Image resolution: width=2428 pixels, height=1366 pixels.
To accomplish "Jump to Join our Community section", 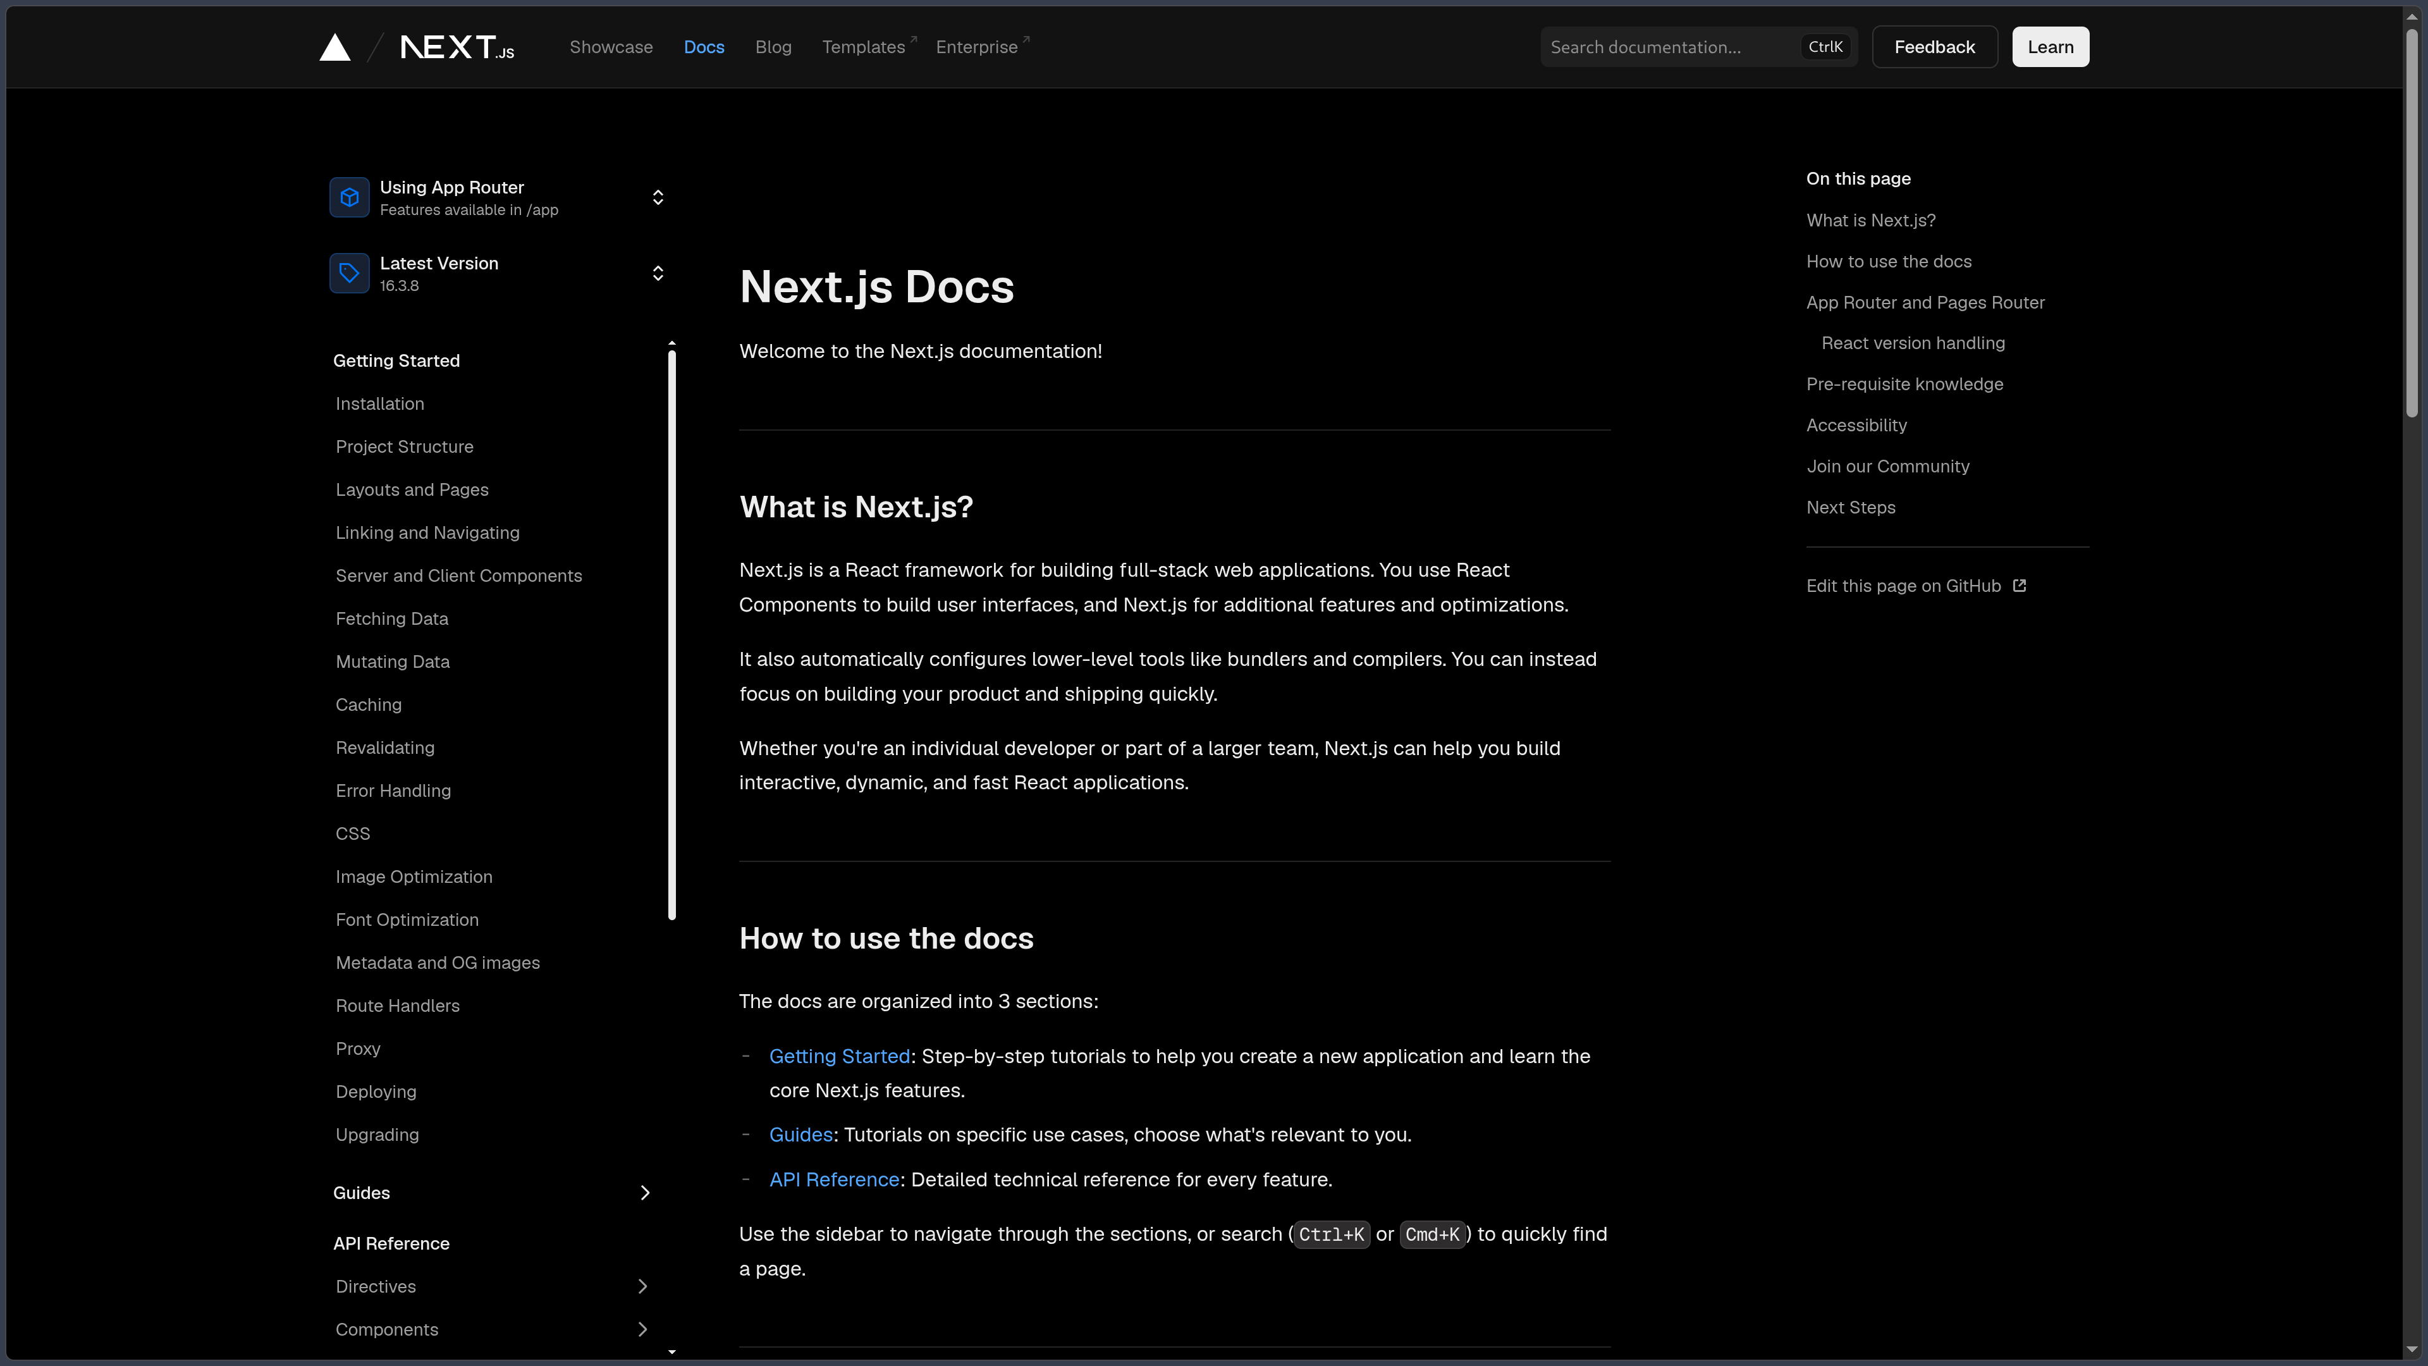I will click(1887, 465).
